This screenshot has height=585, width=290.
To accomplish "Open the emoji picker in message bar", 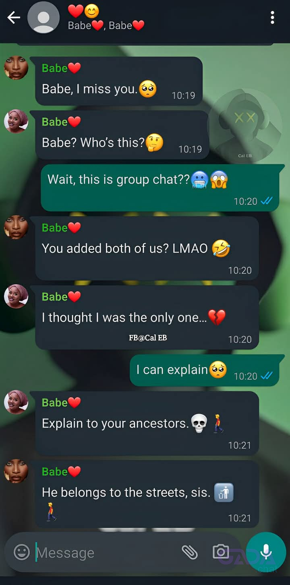I will coord(22,552).
